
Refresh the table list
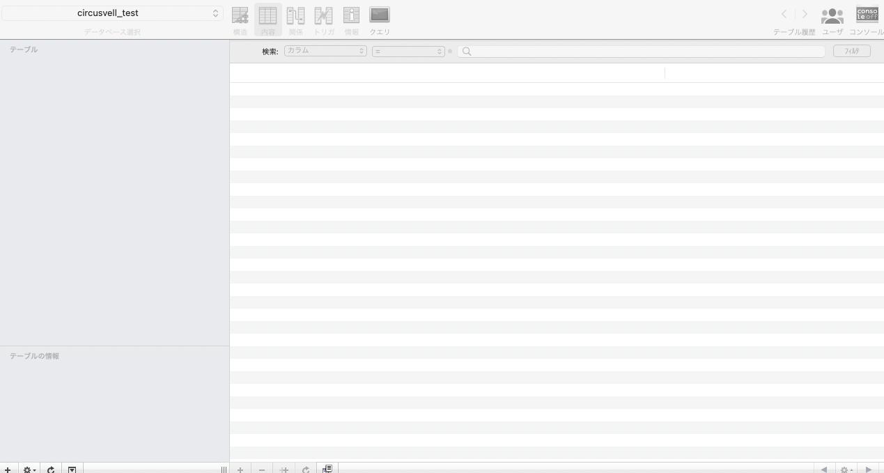pos(51,470)
